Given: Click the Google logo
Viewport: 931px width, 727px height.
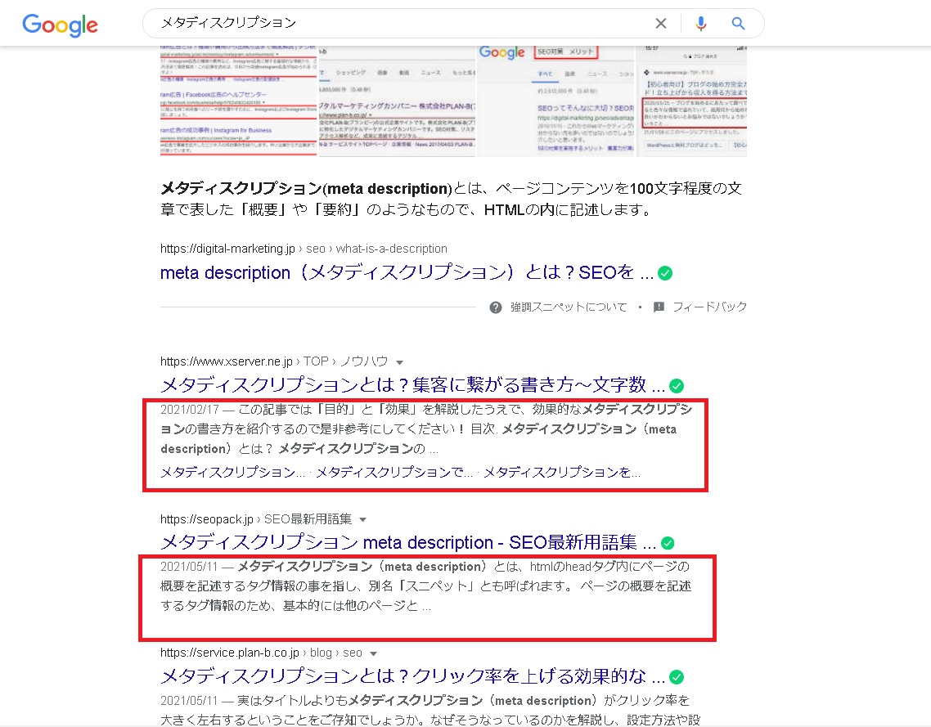Looking at the screenshot, I should (60, 25).
